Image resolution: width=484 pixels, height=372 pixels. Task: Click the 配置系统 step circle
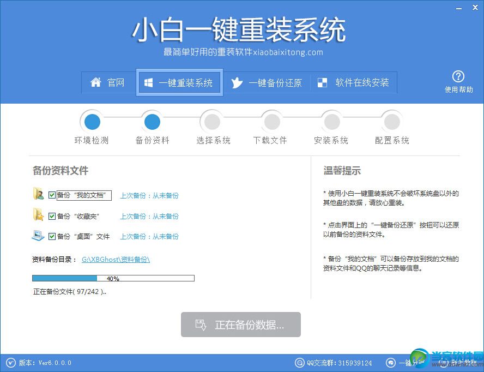(x=392, y=122)
